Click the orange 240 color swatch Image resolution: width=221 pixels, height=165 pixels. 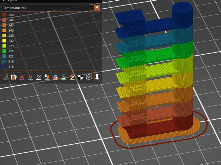click(4, 31)
